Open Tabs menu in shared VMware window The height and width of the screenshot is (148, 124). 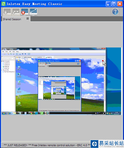point(13,52)
